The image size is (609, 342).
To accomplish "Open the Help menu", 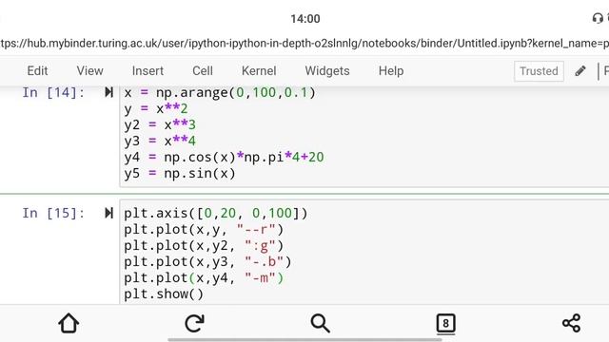I will [391, 71].
